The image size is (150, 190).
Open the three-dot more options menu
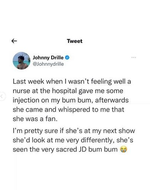(134, 58)
